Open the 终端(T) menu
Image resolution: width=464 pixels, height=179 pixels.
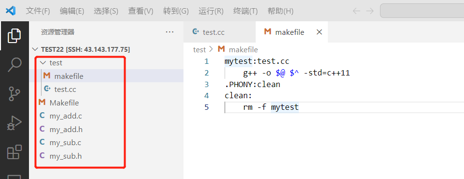[245, 11]
